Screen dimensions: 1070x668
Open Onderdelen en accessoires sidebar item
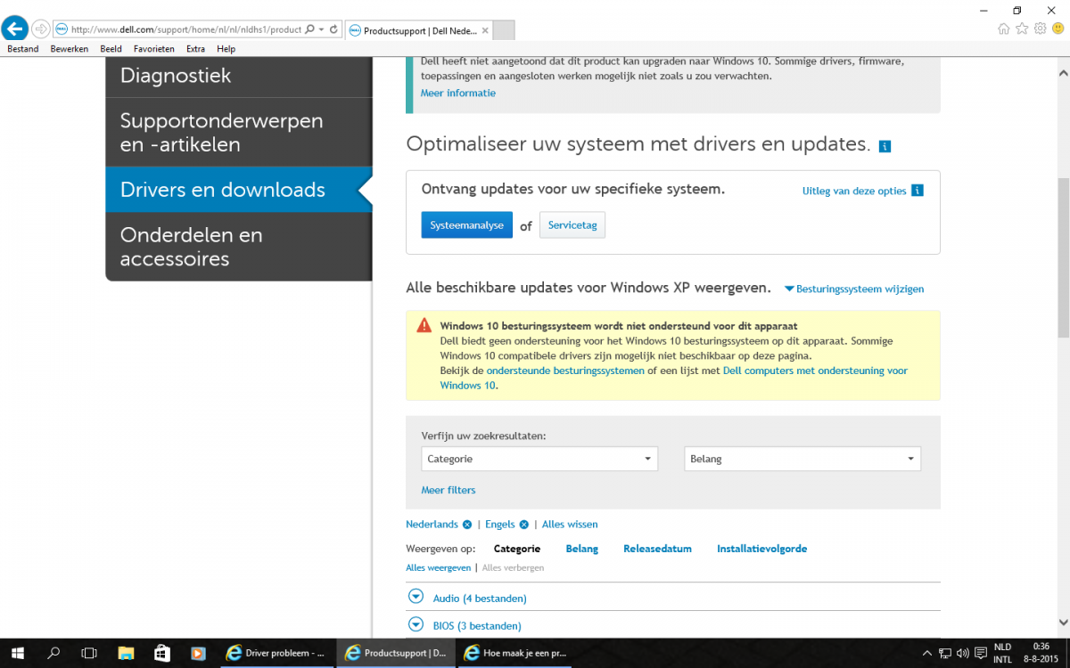tap(239, 247)
